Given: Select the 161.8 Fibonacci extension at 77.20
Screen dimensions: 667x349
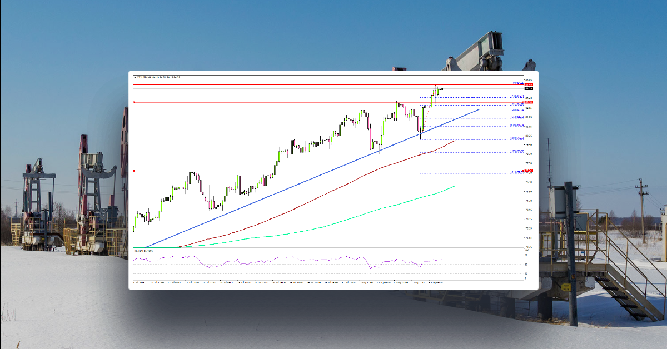Looking at the screenshot, I should click(516, 172).
